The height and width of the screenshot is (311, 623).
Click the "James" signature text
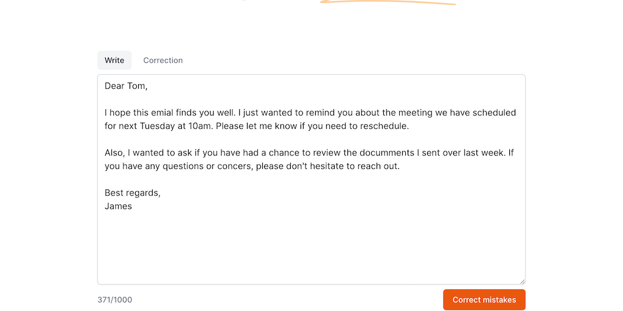118,207
